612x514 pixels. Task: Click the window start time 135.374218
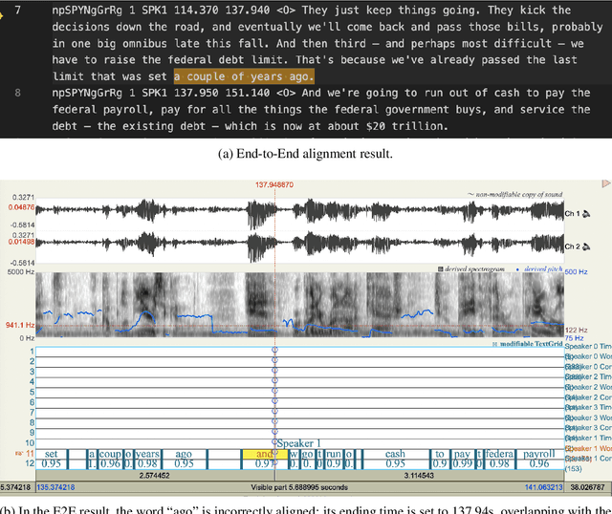click(x=55, y=487)
